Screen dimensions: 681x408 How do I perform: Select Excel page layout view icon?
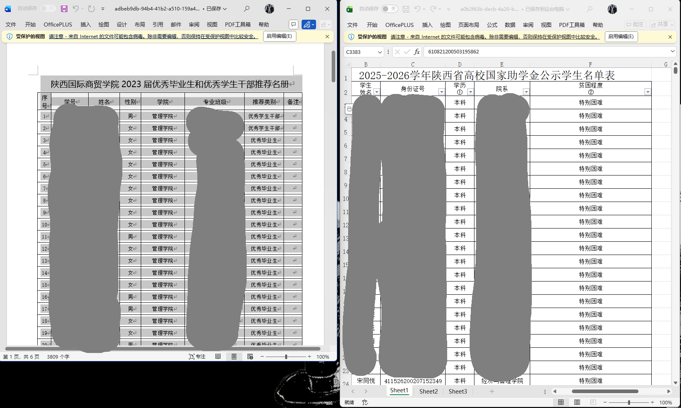coord(577,402)
